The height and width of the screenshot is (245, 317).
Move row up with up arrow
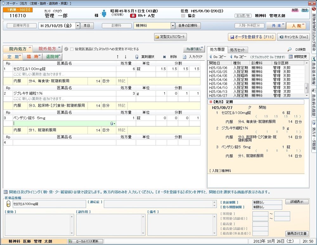point(118,57)
